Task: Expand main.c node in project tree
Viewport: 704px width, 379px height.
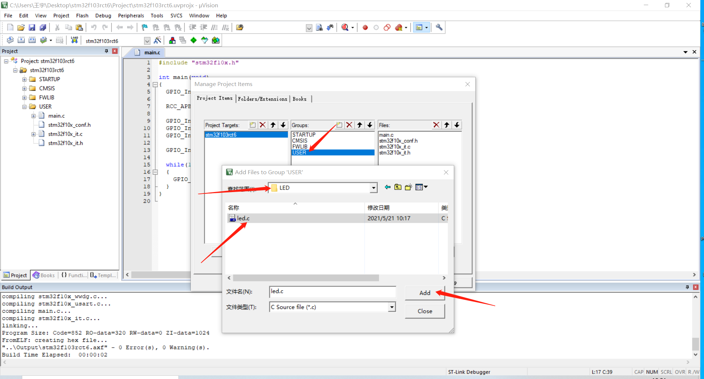Action: 34,116
